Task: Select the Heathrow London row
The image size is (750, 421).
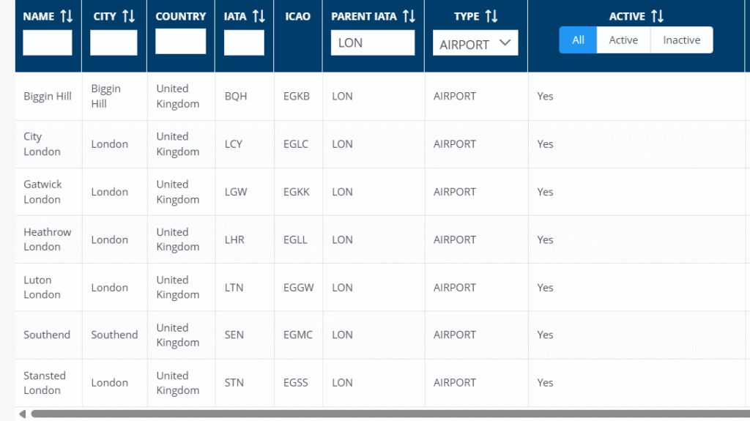Action: coord(48,239)
